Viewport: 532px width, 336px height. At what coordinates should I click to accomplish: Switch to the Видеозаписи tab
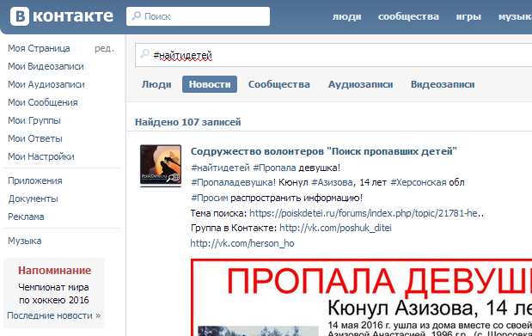(x=443, y=84)
